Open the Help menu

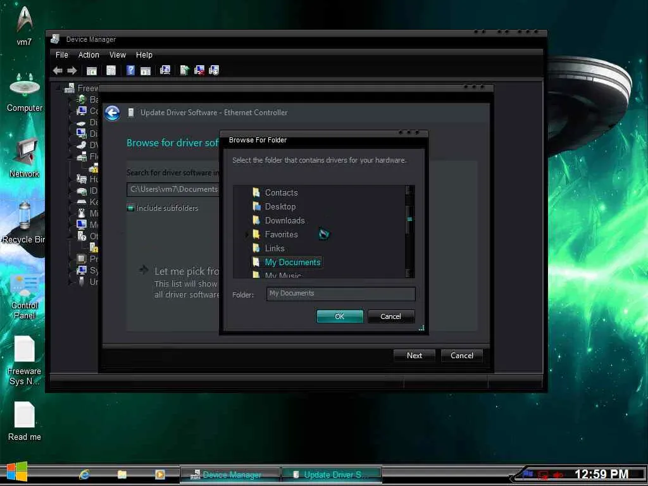144,54
